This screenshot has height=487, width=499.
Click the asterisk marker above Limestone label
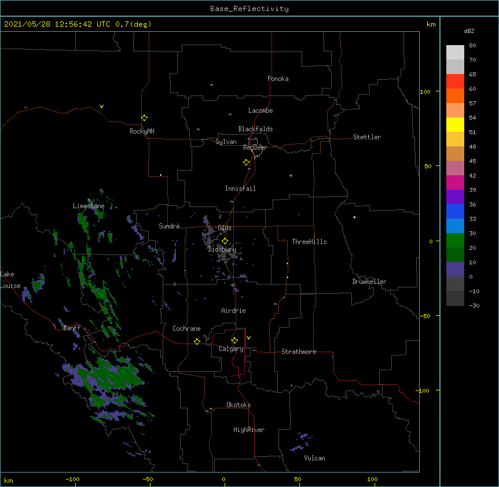pyautogui.click(x=89, y=200)
